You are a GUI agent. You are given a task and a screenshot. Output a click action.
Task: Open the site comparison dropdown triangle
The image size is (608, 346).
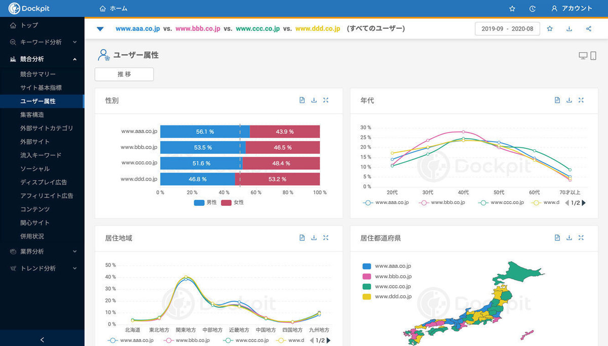point(100,29)
